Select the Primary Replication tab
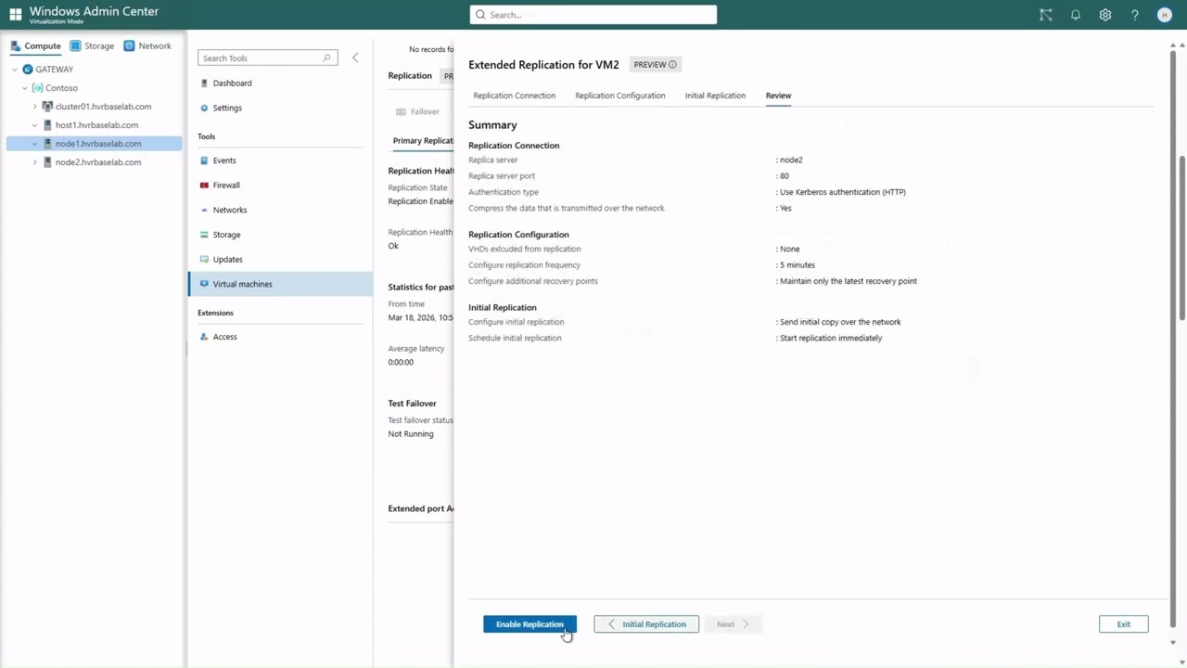1187x668 pixels. pyautogui.click(x=423, y=141)
